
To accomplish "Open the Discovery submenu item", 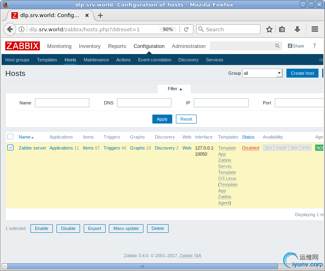I will click(x=188, y=60).
